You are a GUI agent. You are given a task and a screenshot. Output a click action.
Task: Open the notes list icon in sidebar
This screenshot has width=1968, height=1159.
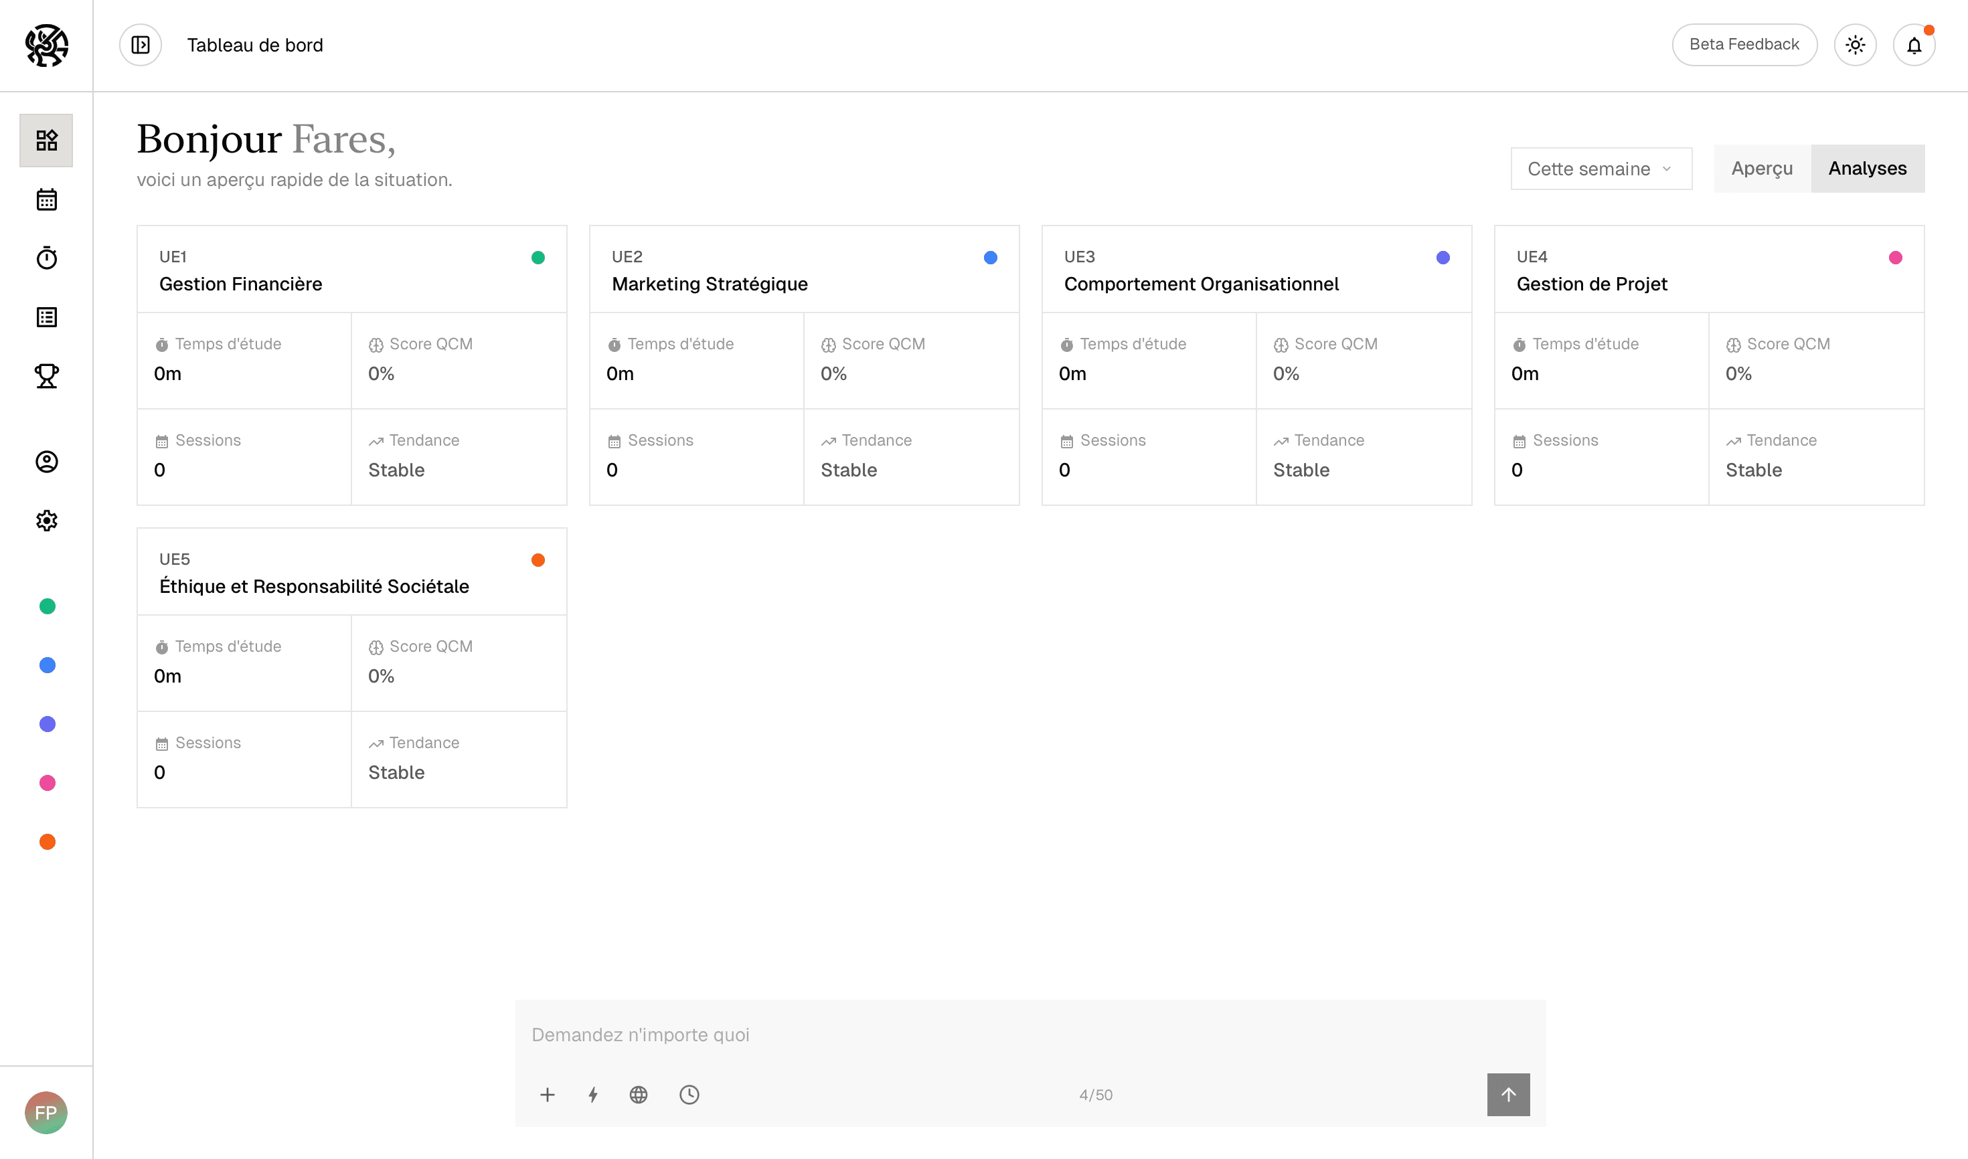pos(46,317)
